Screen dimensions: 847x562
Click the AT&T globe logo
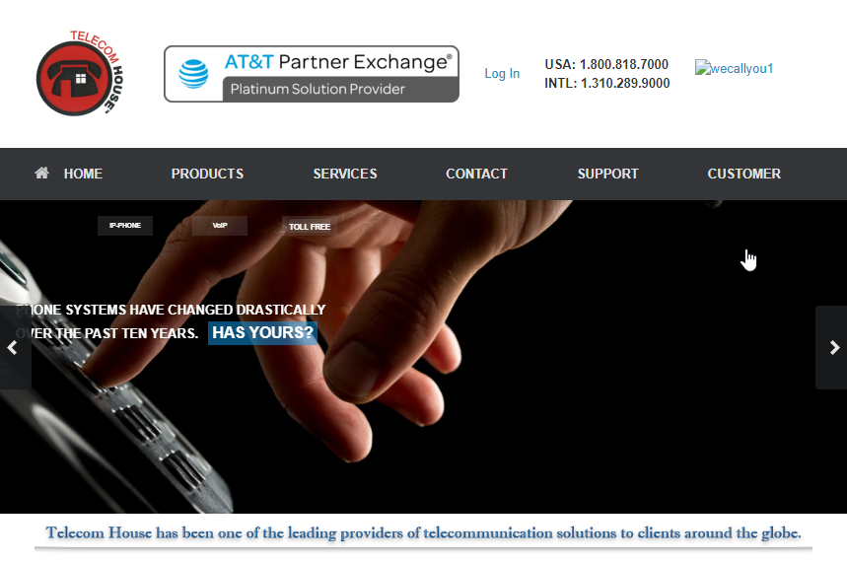pyautogui.click(x=193, y=74)
